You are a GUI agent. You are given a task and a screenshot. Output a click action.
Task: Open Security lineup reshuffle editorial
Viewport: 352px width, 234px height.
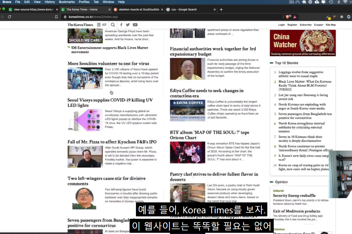[x=294, y=196]
